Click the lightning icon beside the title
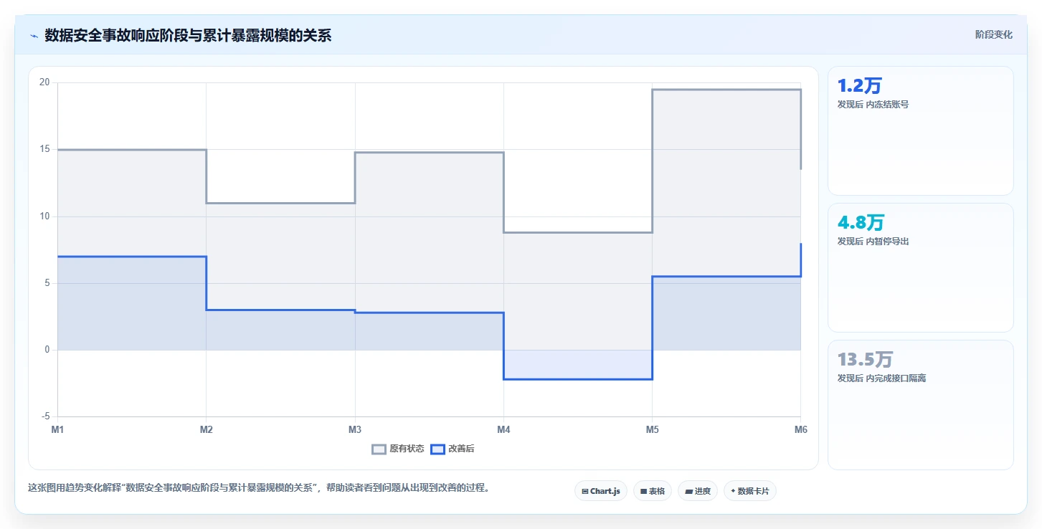This screenshot has width=1042, height=529. 34,36
